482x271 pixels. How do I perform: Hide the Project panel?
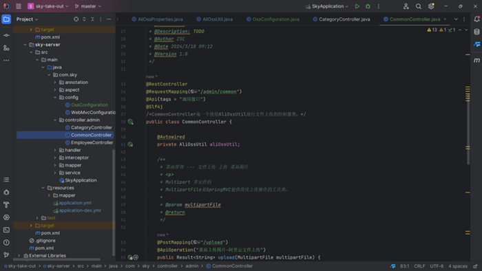[x=109, y=19]
